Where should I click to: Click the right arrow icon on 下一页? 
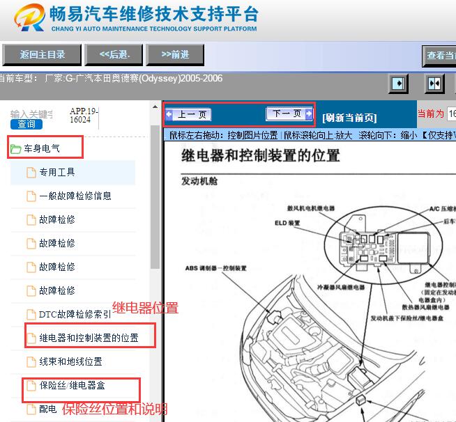309,114
